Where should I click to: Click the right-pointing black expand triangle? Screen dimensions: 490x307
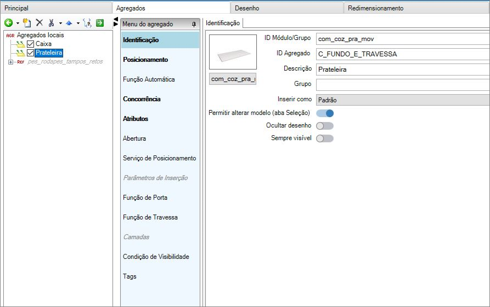pyautogui.click(x=116, y=24)
